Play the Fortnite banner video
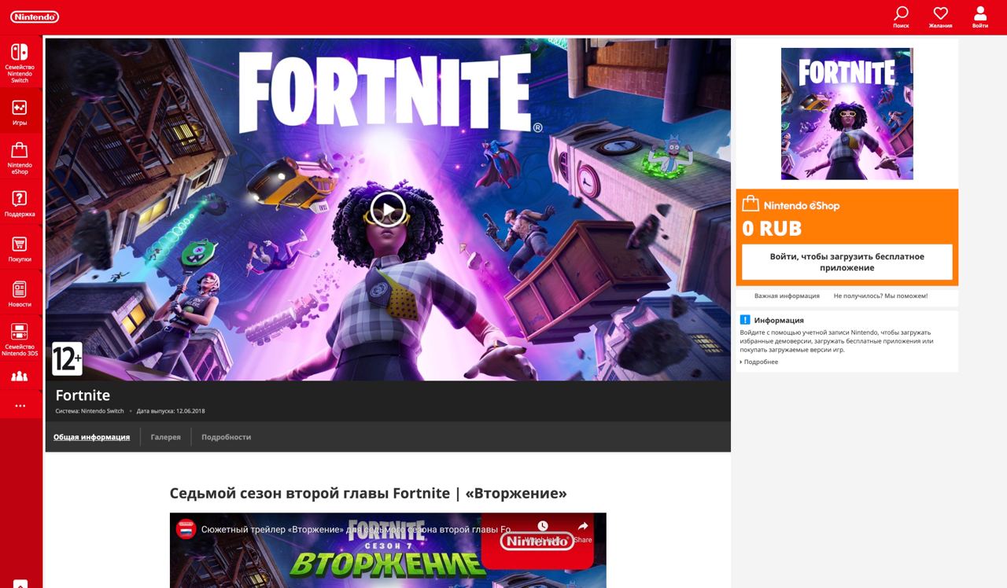Screen dimensions: 1007x588 tap(388, 209)
